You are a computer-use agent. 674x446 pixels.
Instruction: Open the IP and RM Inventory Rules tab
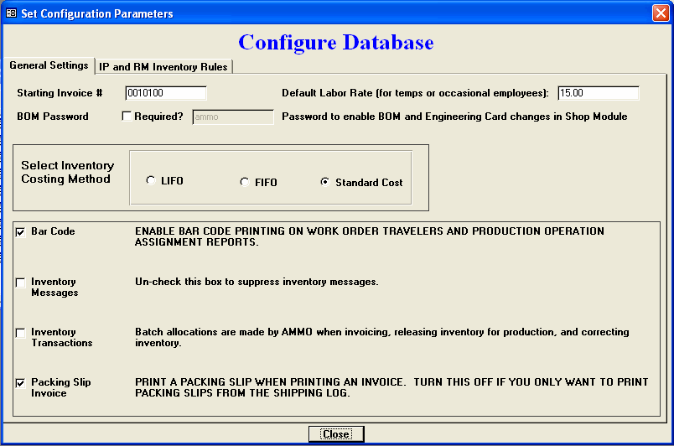(163, 66)
